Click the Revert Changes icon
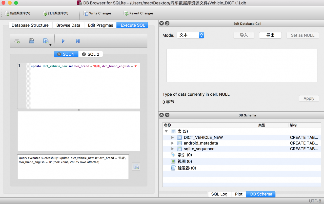 126,13
